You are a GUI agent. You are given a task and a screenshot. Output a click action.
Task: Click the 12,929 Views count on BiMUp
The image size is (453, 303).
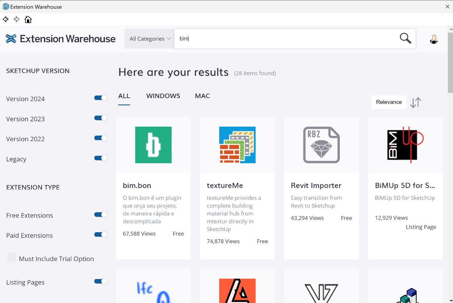click(x=392, y=218)
